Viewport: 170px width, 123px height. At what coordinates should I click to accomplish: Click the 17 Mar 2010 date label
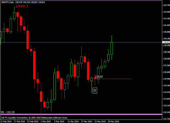pyautogui.click(x=86, y=121)
